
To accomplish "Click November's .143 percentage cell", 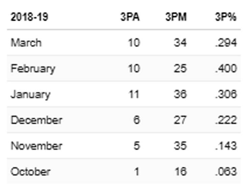I will point(226,146).
